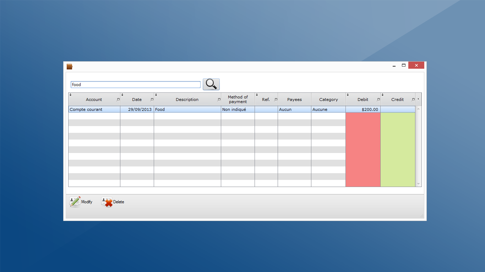Select the "Aucun" payee cell
The height and width of the screenshot is (272, 485).
coord(294,109)
